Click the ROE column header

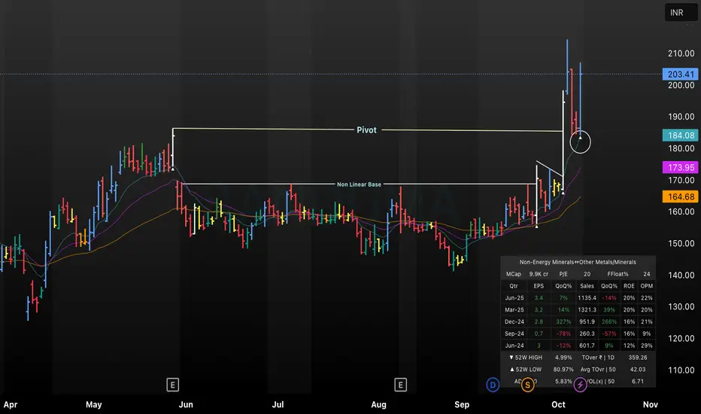click(x=629, y=286)
